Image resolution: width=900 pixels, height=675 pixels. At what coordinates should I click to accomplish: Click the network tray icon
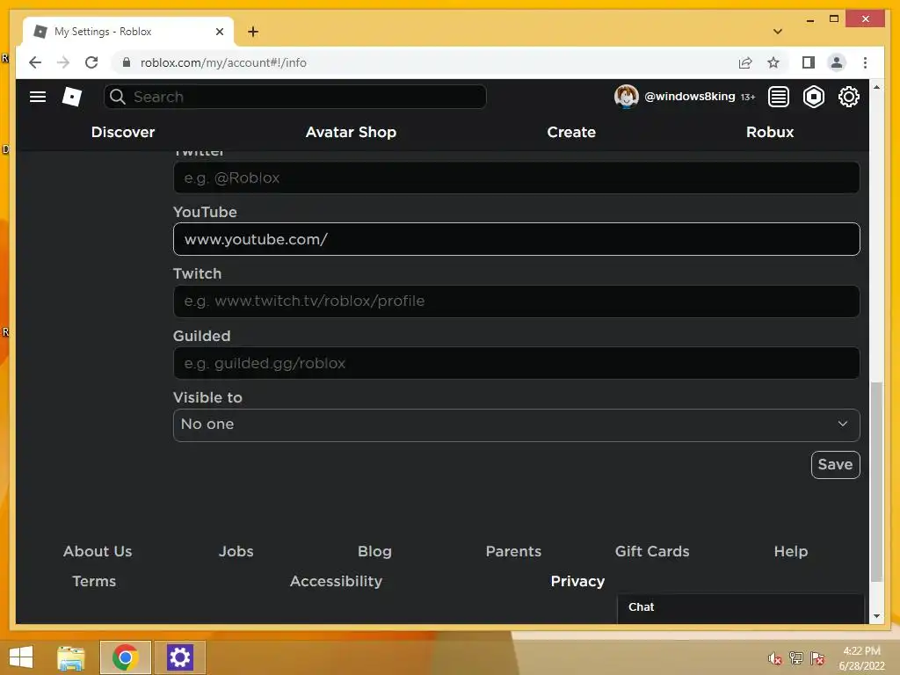796,658
